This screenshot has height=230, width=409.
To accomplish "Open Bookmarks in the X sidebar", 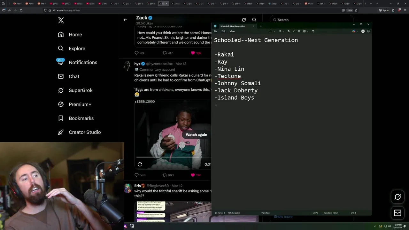I will coord(76,118).
